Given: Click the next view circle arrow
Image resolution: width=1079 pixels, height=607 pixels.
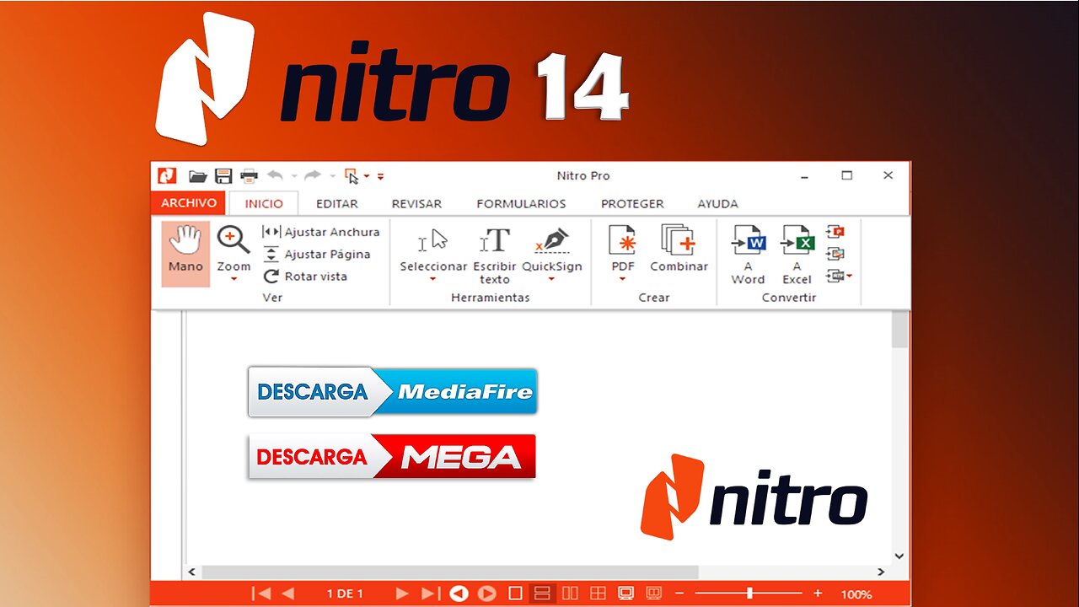Looking at the screenshot, I should click(486, 594).
